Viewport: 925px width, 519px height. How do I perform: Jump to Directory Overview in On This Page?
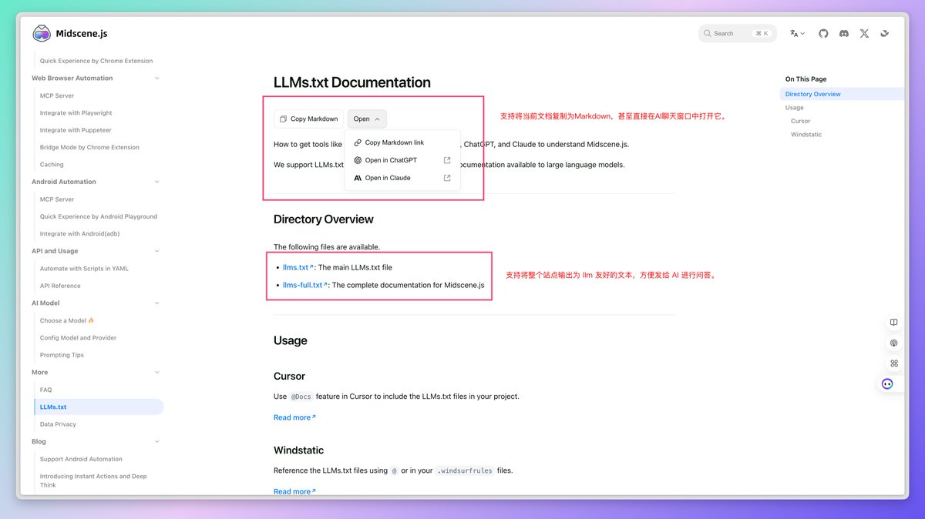coord(812,94)
